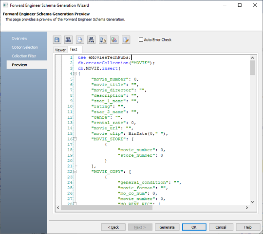Click the Save script floppy-disk icon
This screenshot has width=263, height=234.
coord(57,40)
